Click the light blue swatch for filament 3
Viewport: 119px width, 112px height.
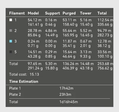11,41
